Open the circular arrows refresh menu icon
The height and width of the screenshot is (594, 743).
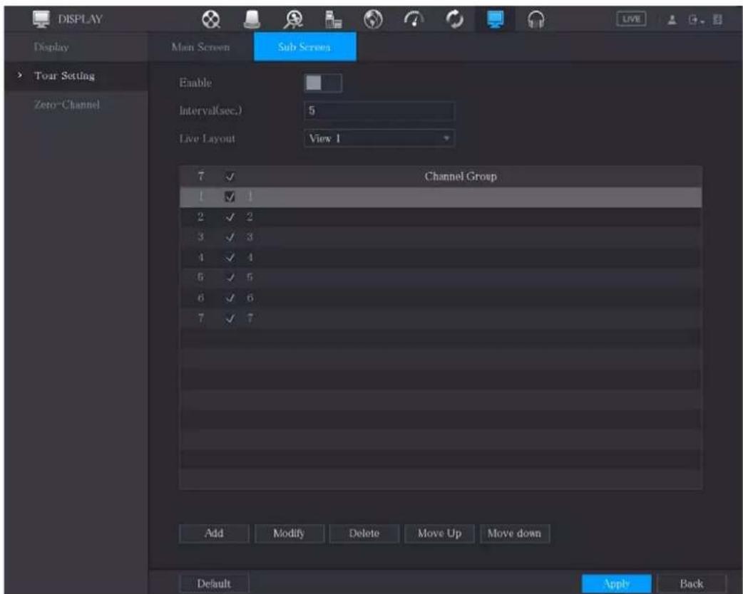[x=455, y=19]
